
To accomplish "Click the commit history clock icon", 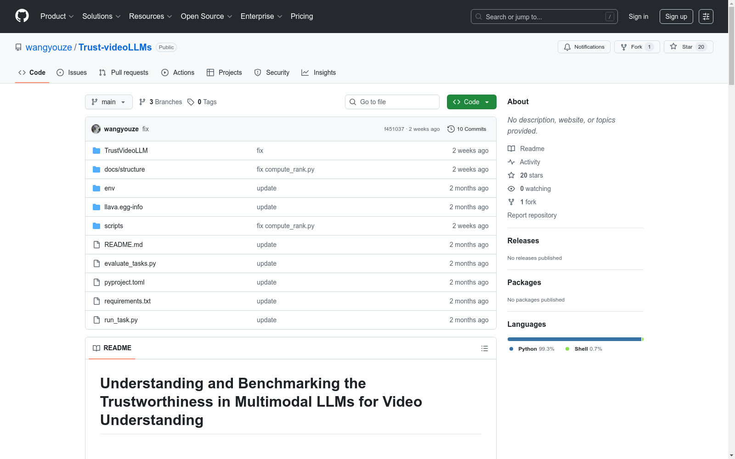I will coord(451,129).
